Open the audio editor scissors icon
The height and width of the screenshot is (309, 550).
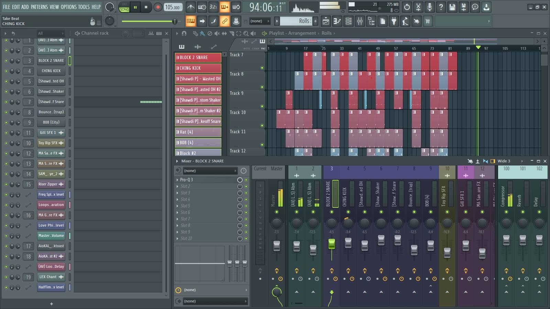[x=418, y=7]
